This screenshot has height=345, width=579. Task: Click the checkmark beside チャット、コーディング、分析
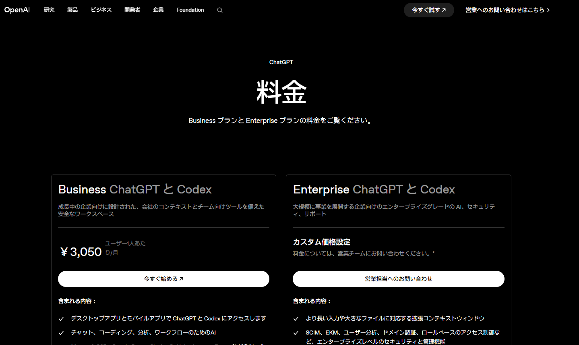click(x=61, y=333)
